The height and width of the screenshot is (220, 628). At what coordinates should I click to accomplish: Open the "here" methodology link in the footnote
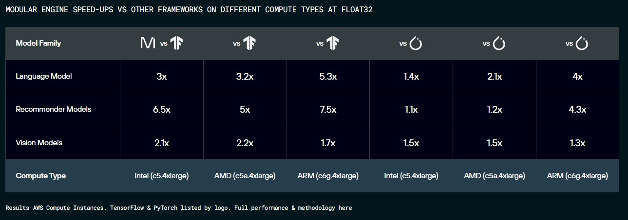coord(345,208)
